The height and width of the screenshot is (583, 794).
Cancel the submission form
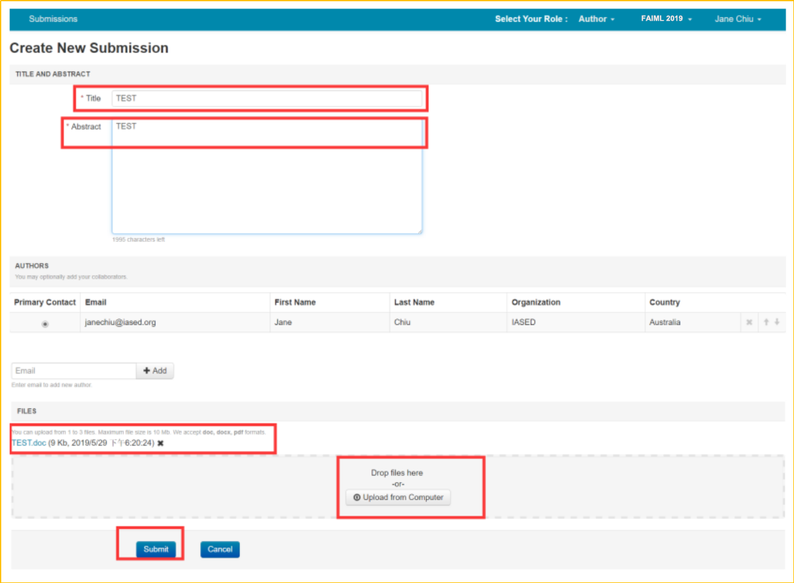click(220, 549)
